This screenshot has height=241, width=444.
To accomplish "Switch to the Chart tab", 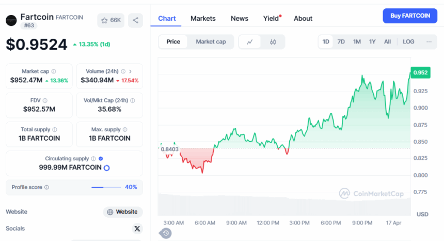I will tap(167, 19).
